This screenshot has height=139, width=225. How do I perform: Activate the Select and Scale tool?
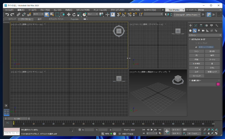click(x=79, y=15)
